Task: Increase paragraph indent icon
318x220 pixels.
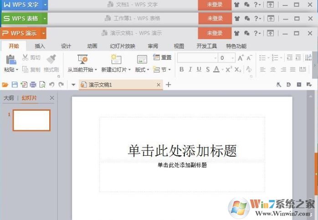Action: coord(298,57)
